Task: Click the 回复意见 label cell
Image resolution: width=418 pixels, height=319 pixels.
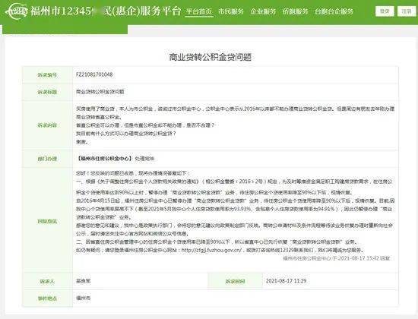Action: point(47,221)
